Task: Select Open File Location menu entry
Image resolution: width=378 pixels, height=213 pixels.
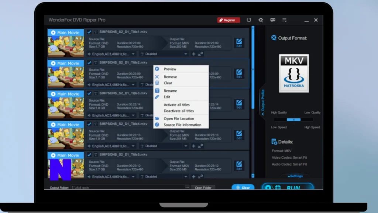Action: tap(181, 119)
